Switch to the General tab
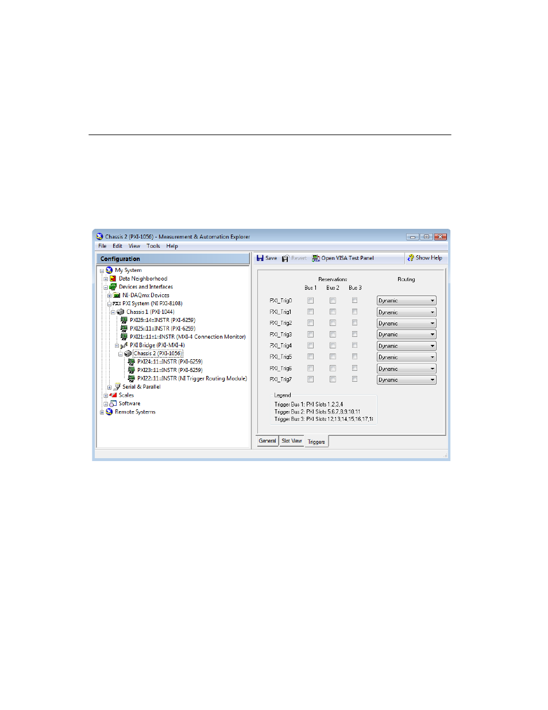This screenshot has width=548, height=710. pyautogui.click(x=267, y=441)
